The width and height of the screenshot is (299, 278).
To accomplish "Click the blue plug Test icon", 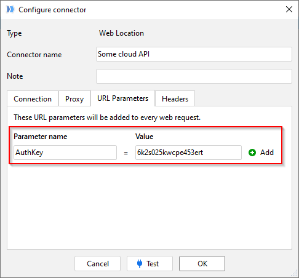I will click(140, 264).
